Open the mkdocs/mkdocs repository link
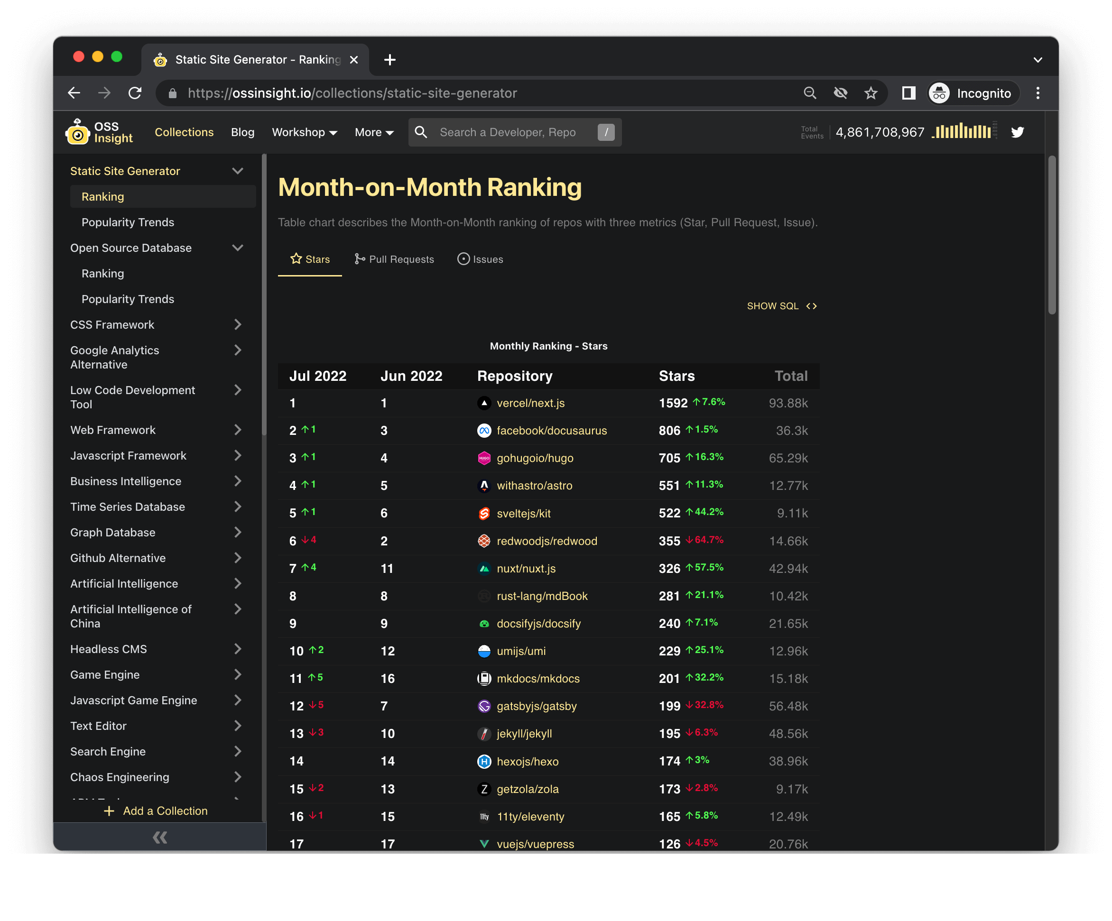Image resolution: width=1112 pixels, height=921 pixels. pos(538,679)
